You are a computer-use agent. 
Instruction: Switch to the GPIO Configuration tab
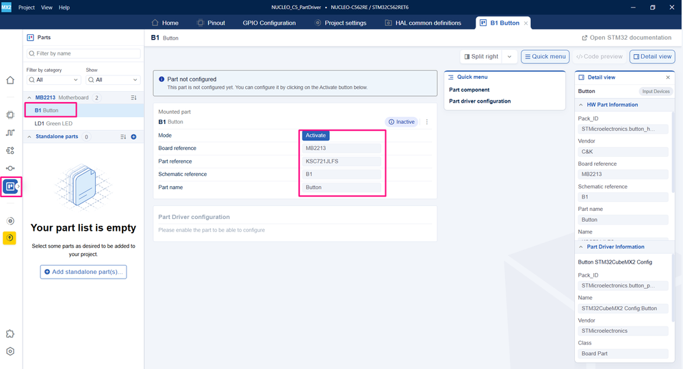(269, 23)
